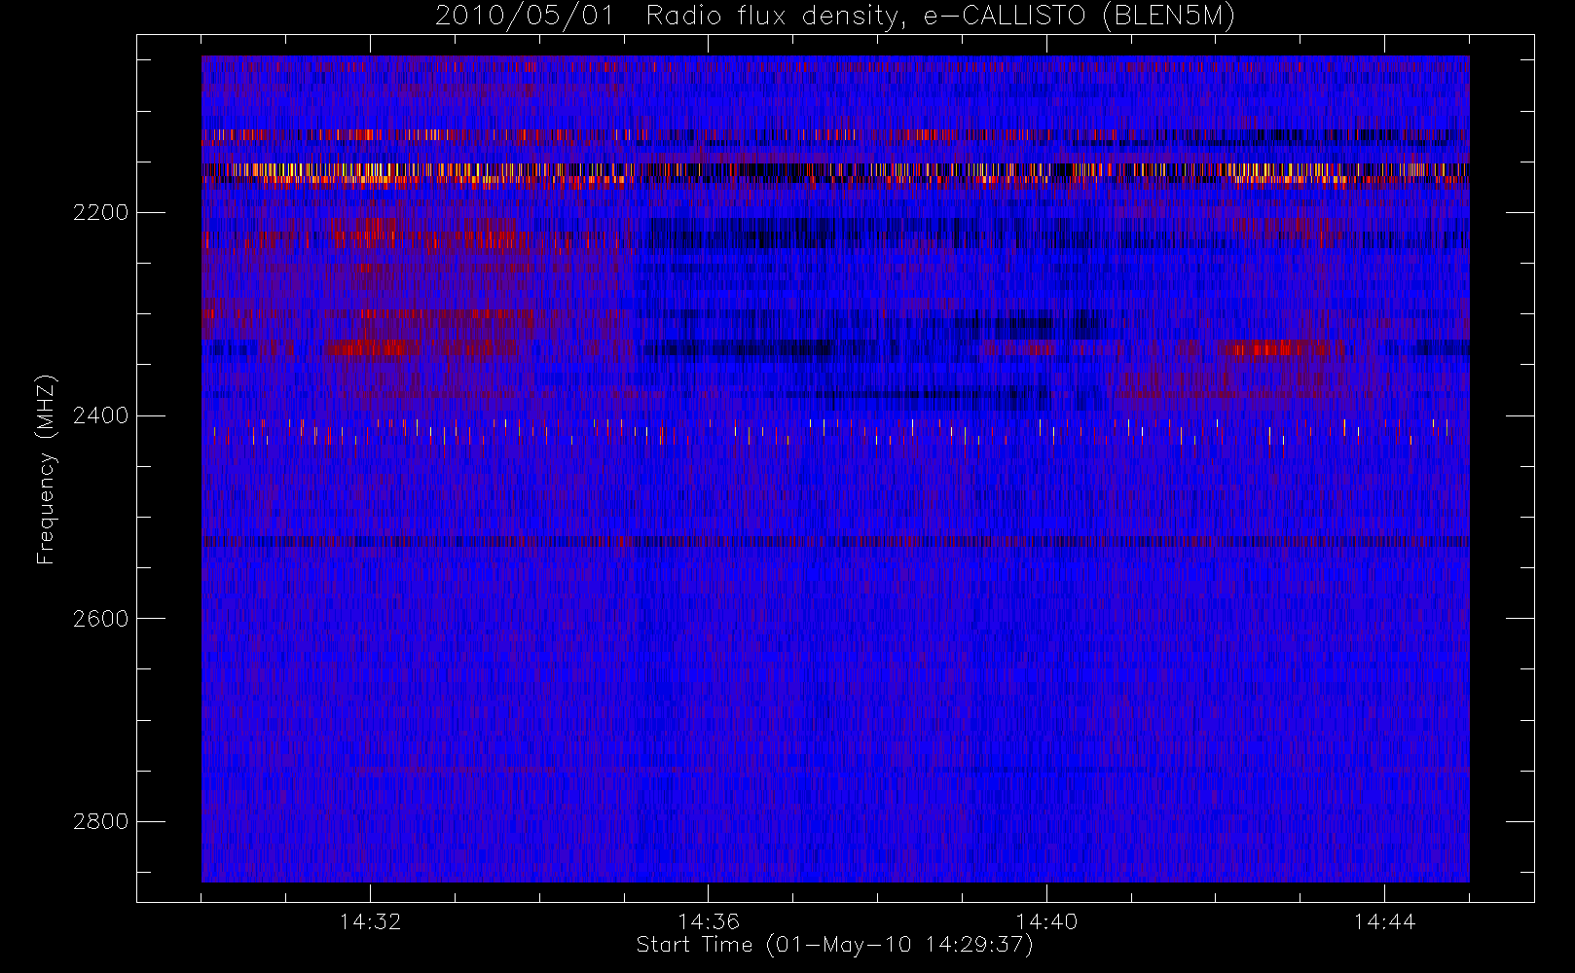
Task: Click the 14:36 time tick label
Action: click(709, 920)
